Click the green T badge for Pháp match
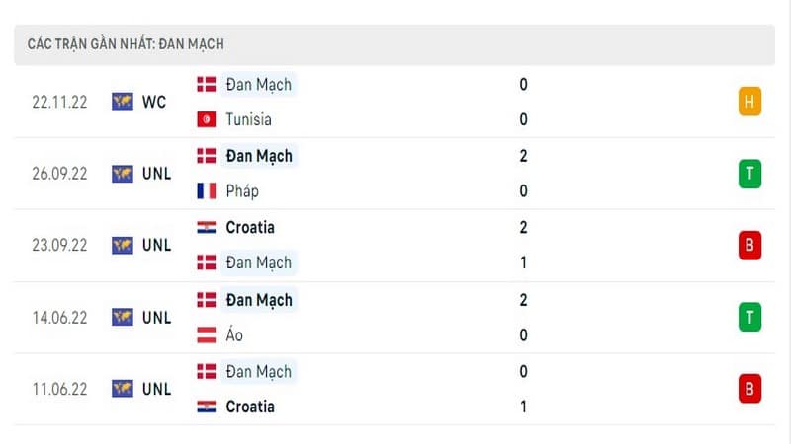The image size is (791, 444). click(x=749, y=174)
